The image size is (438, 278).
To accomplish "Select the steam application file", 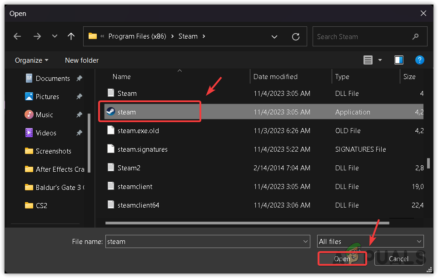I will 127,112.
